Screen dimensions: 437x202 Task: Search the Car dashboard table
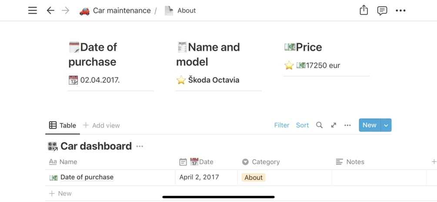tap(319, 125)
